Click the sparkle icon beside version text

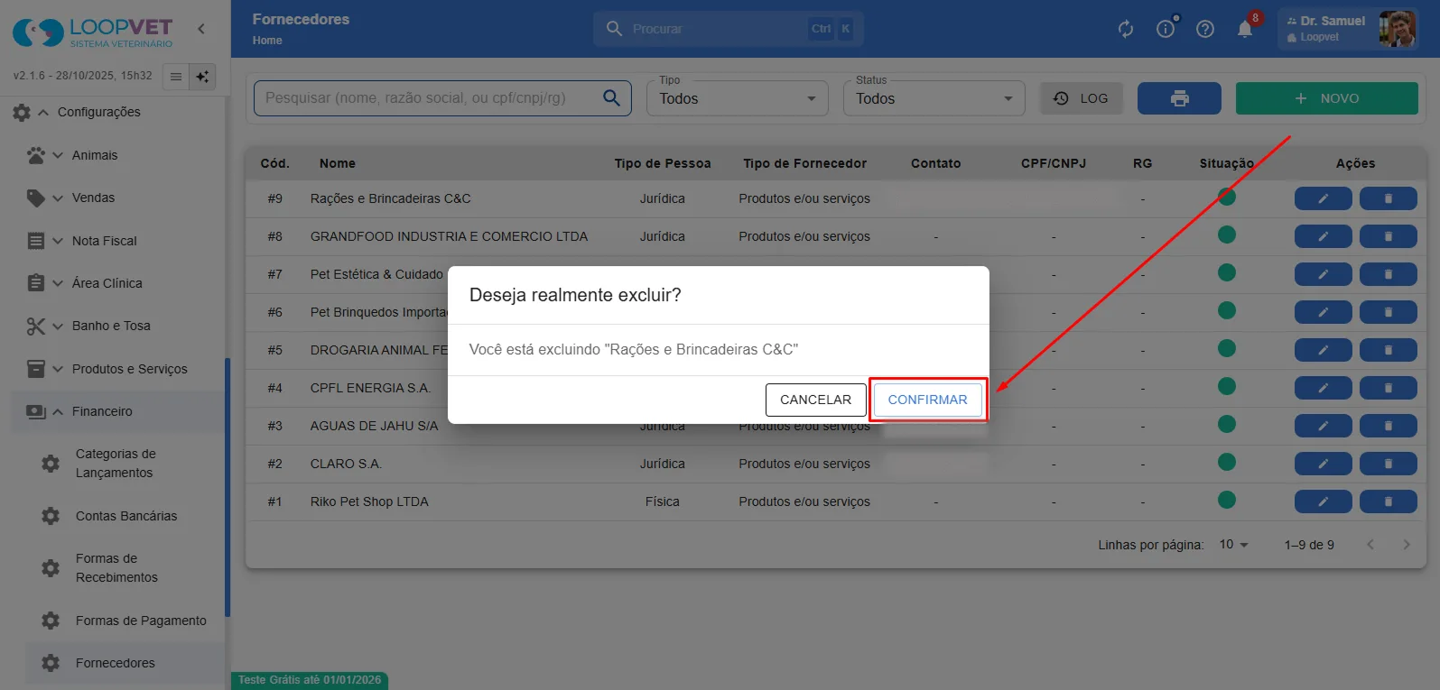pos(202,77)
